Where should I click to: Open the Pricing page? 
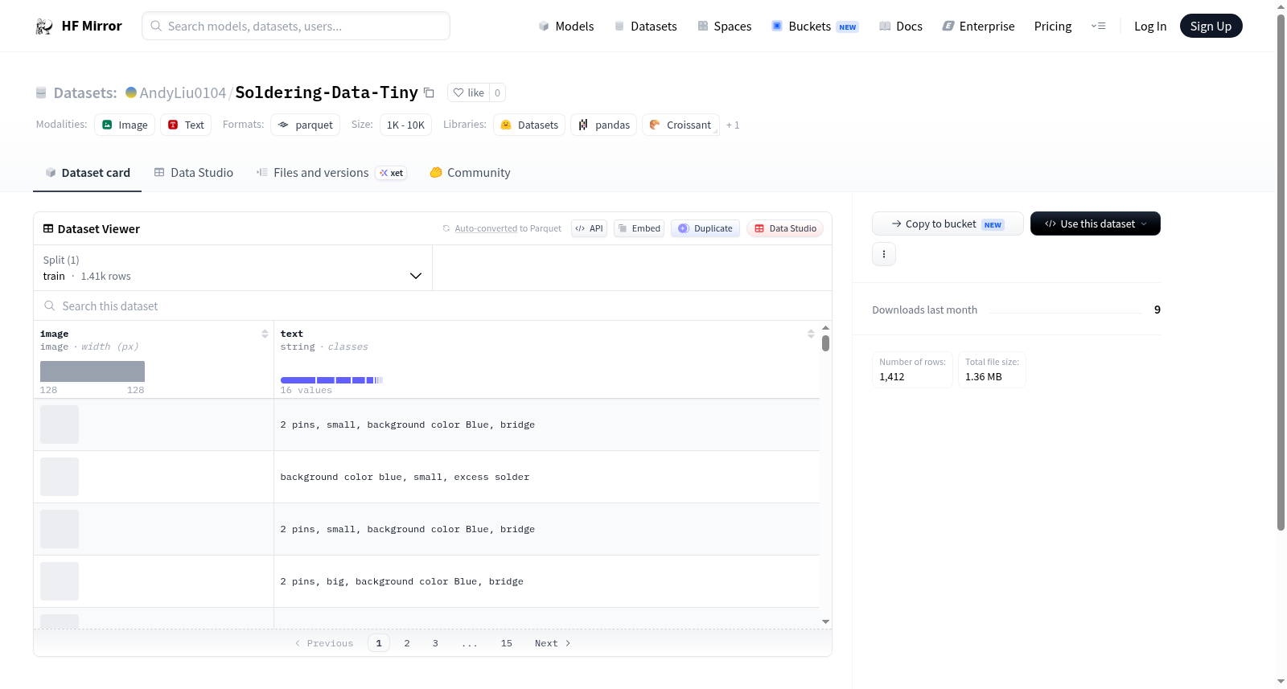click(1053, 27)
